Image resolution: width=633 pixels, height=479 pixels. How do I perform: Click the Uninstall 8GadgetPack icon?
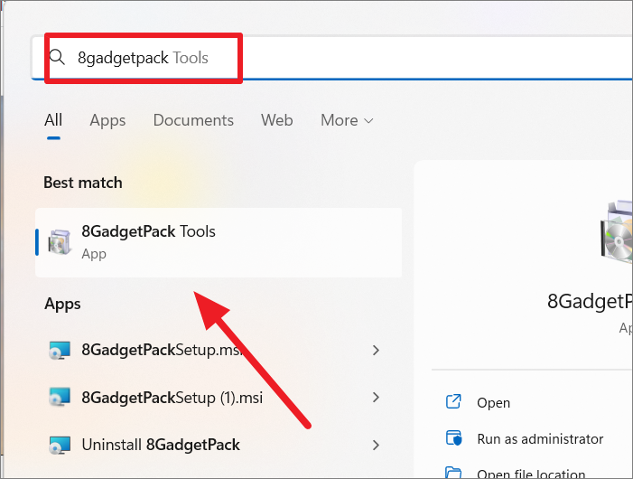tap(60, 445)
